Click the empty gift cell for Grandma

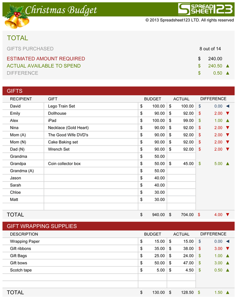click(x=91, y=157)
